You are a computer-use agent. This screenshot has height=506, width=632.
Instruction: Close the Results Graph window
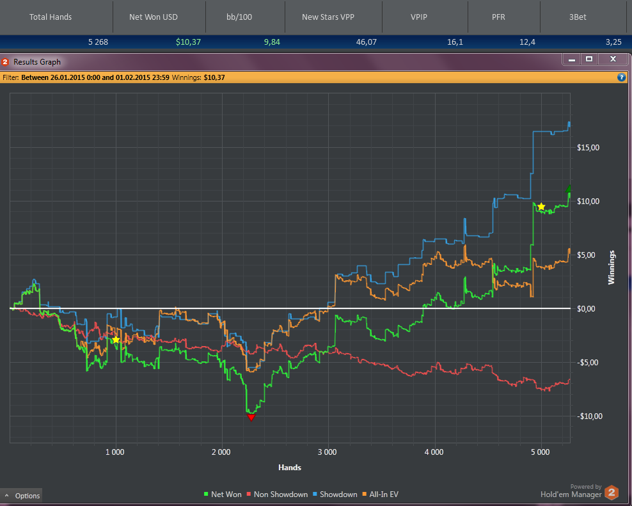[x=613, y=59]
